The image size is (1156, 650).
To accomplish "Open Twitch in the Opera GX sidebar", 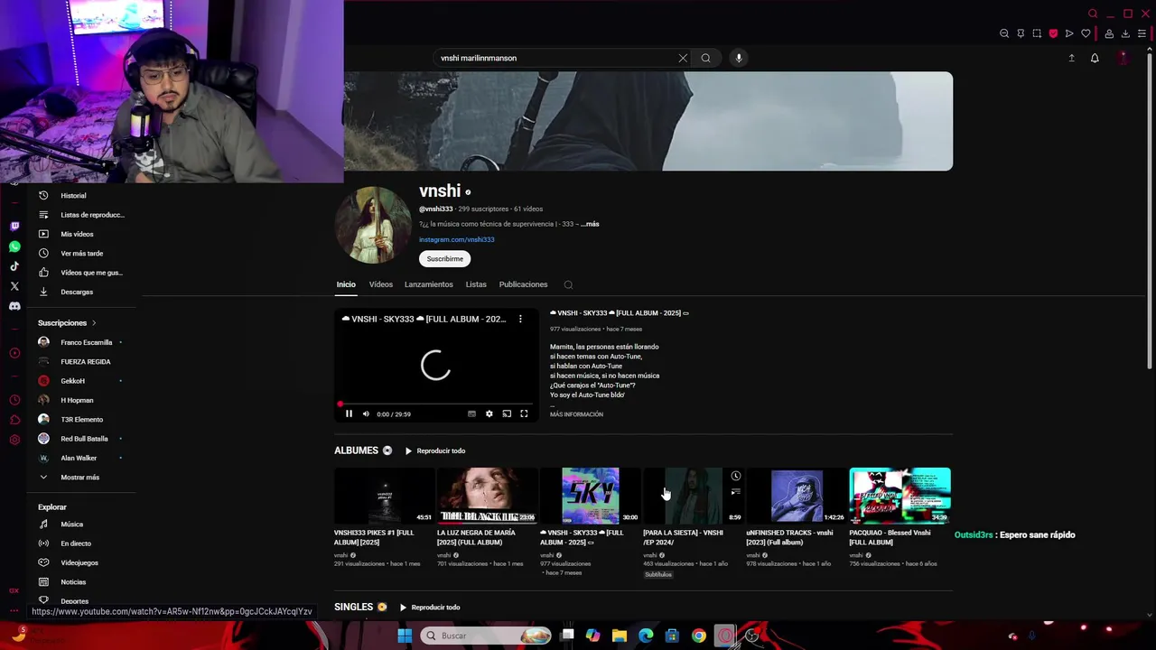I will coord(14,227).
